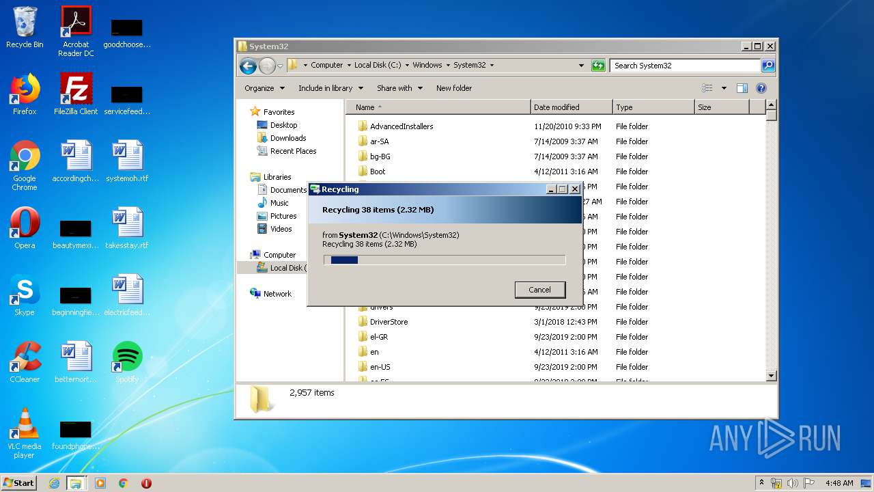Open the change view options arrow

pos(724,88)
